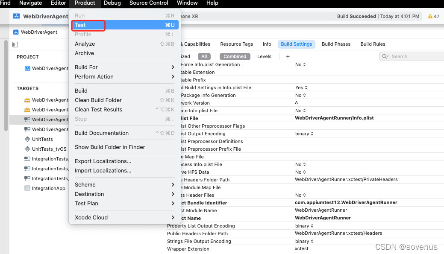Click xctest Wrapper Extension value
Screen dimensions: 444x254
[x=302, y=248]
